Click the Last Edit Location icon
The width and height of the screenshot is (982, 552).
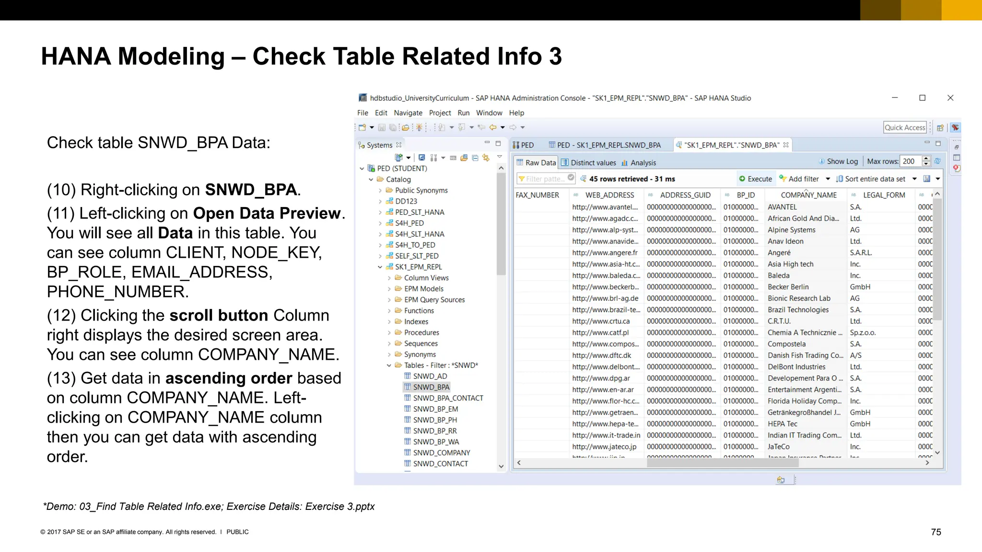coord(481,127)
